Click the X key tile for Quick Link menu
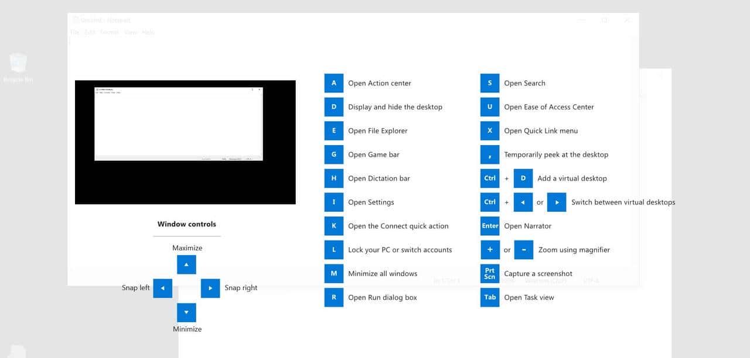This screenshot has width=750, height=358. 490,130
